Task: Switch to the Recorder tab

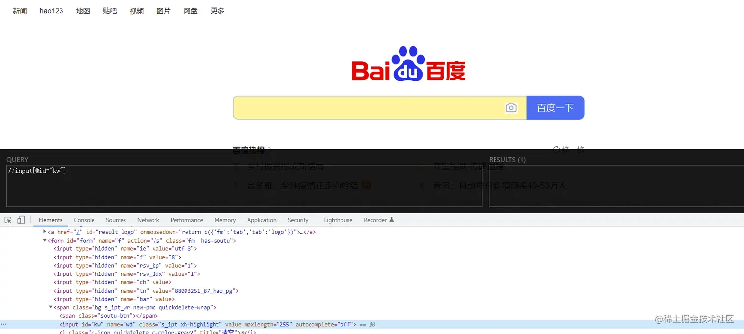Action: point(379,220)
